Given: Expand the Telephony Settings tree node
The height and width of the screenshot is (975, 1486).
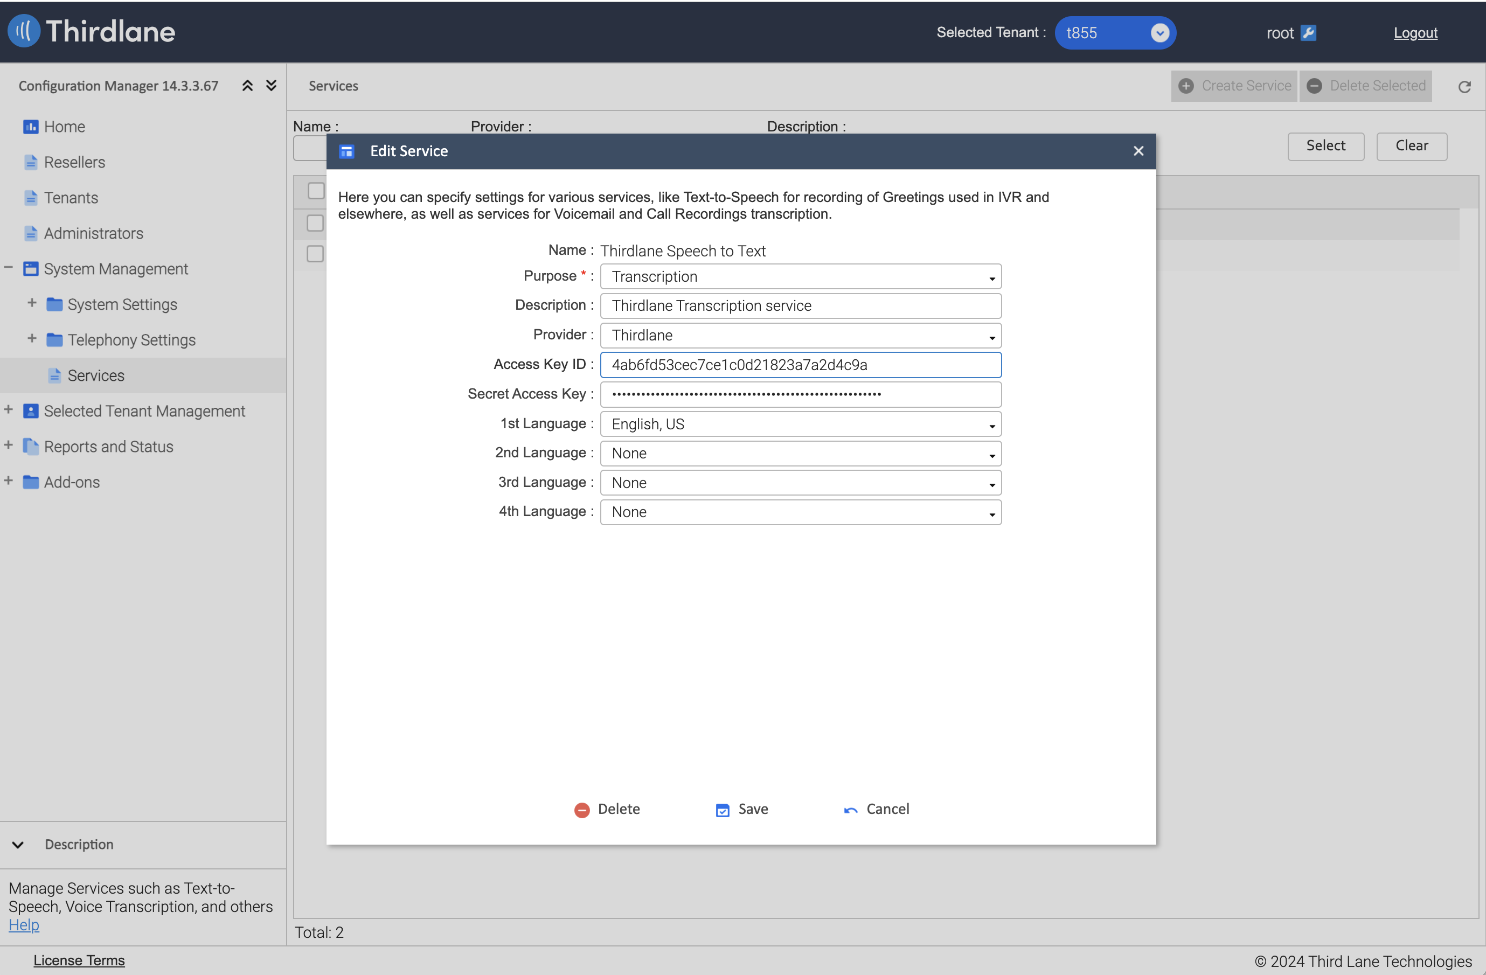Looking at the screenshot, I should [x=32, y=339].
